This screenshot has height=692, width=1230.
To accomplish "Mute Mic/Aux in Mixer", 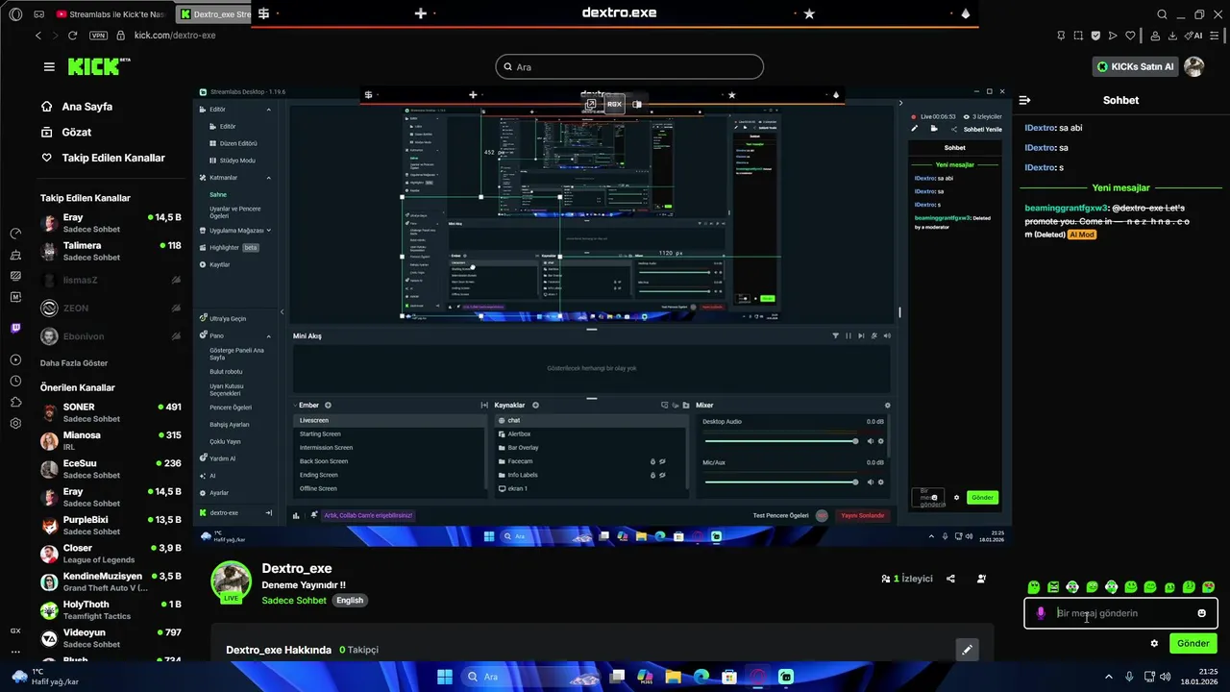I will click(x=871, y=482).
